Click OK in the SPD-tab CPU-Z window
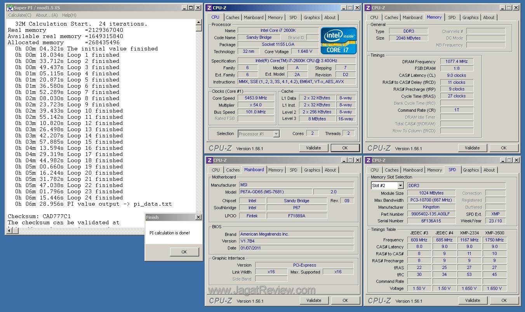 click(504, 300)
